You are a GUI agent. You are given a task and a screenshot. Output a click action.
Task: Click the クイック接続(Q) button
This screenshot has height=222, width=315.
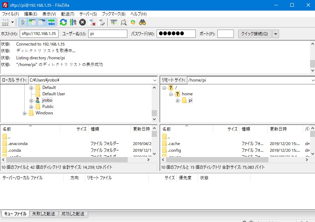pyautogui.click(x=255, y=34)
